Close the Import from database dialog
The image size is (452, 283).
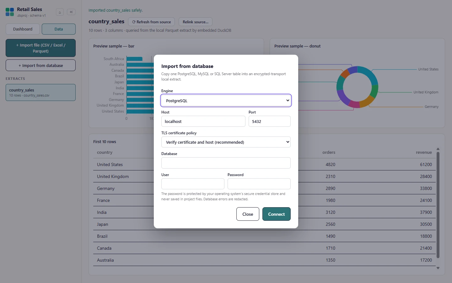pyautogui.click(x=248, y=214)
